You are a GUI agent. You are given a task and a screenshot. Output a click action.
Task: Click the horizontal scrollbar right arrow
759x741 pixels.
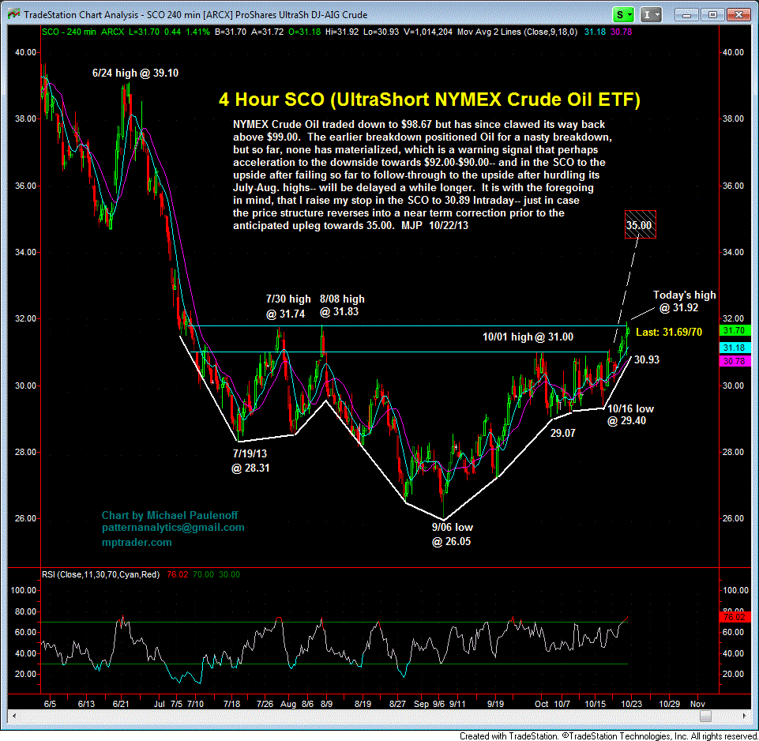coord(745,716)
